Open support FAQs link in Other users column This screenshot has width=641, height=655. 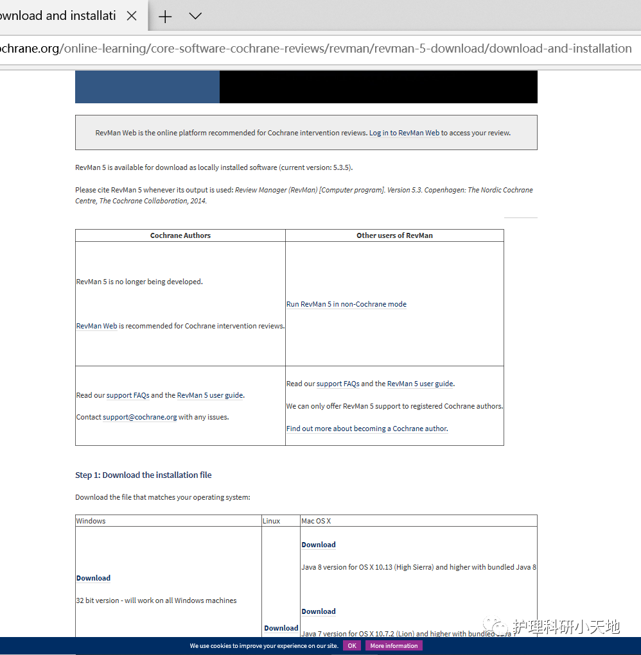pos(338,384)
